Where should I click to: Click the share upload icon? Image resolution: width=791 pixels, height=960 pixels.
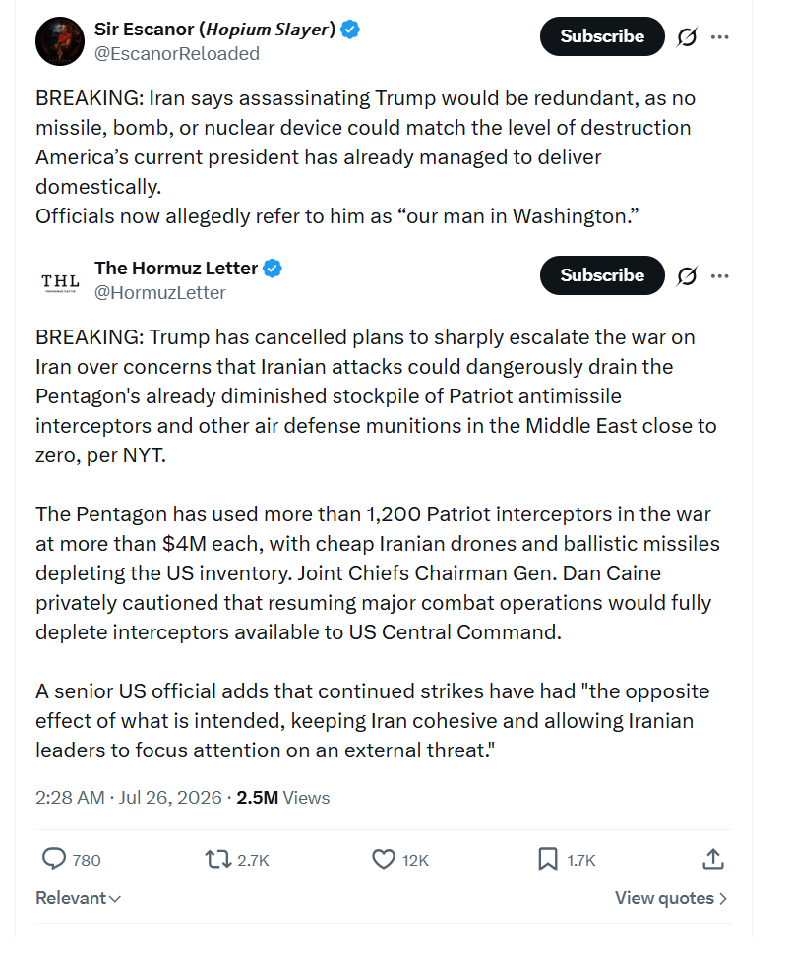[712, 859]
